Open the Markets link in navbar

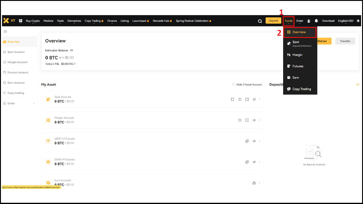[48, 21]
